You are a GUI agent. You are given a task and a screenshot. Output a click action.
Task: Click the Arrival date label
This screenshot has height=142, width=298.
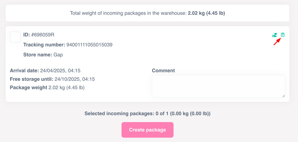pyautogui.click(x=24, y=71)
